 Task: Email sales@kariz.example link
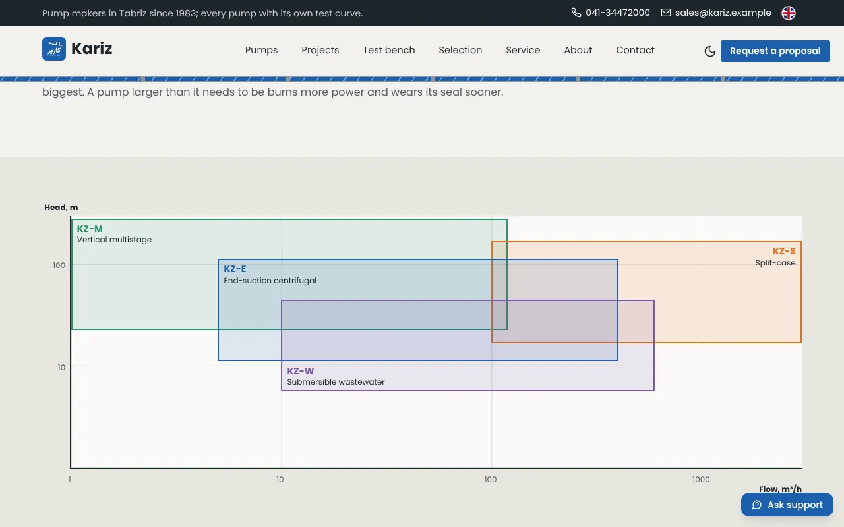coord(723,13)
